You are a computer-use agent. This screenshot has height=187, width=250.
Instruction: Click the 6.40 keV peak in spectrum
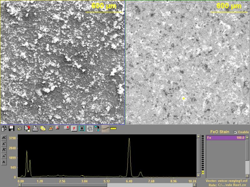pos(129,139)
